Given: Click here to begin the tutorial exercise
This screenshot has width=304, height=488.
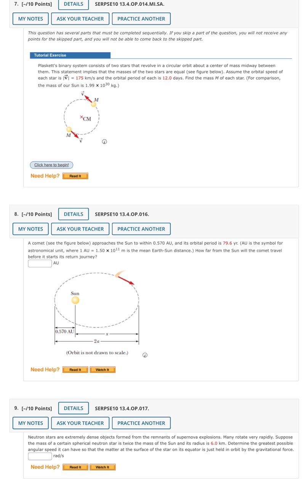Looking at the screenshot, I should (x=51, y=165).
